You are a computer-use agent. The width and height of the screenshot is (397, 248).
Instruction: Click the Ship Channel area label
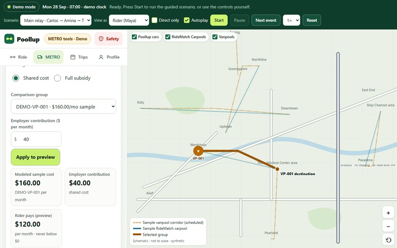381,105
